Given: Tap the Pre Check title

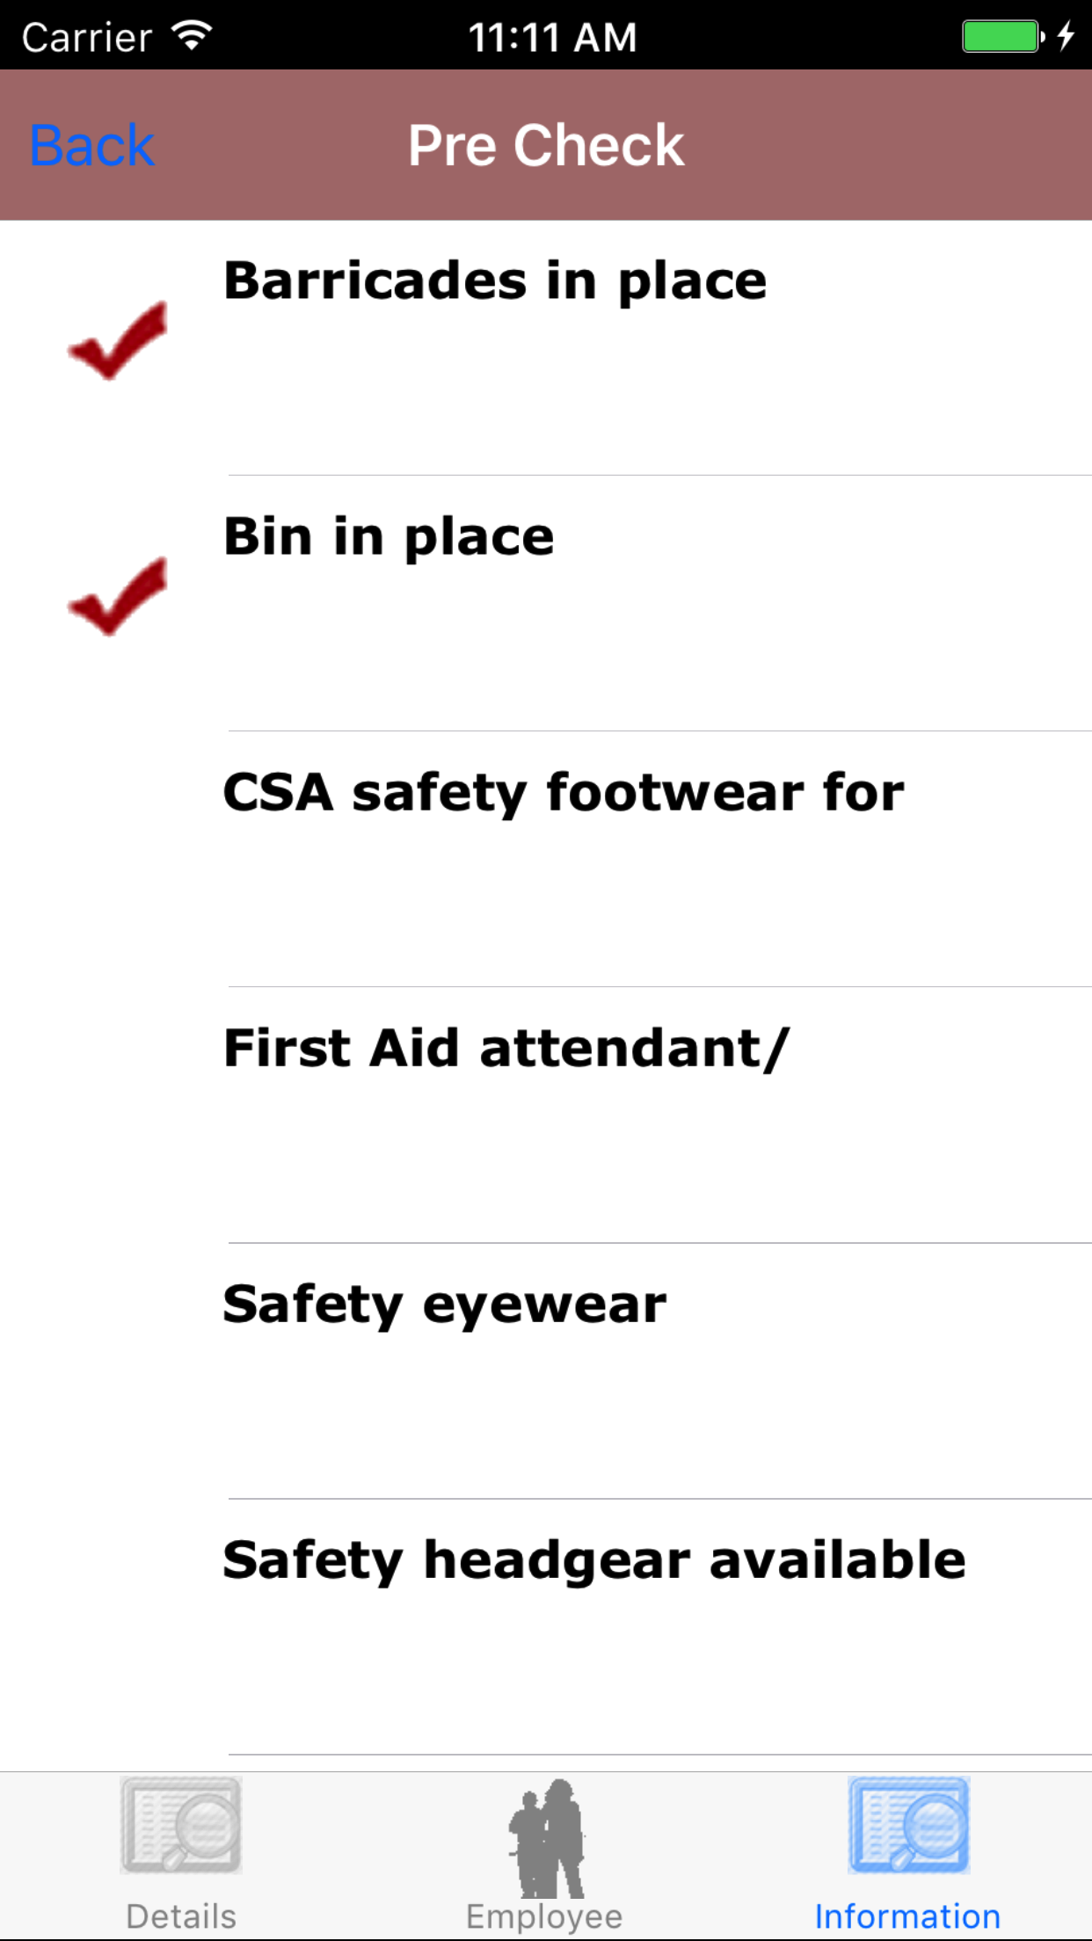Looking at the screenshot, I should point(546,145).
